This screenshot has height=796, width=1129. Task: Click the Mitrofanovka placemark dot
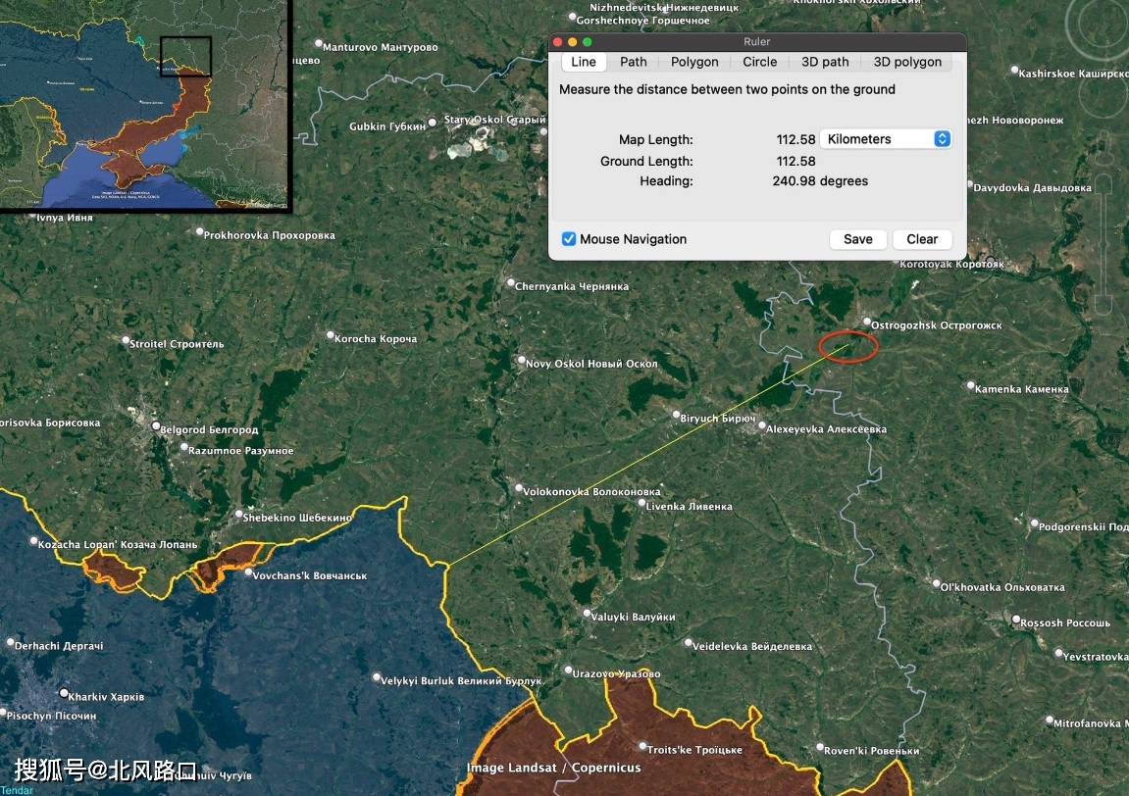tap(1050, 720)
